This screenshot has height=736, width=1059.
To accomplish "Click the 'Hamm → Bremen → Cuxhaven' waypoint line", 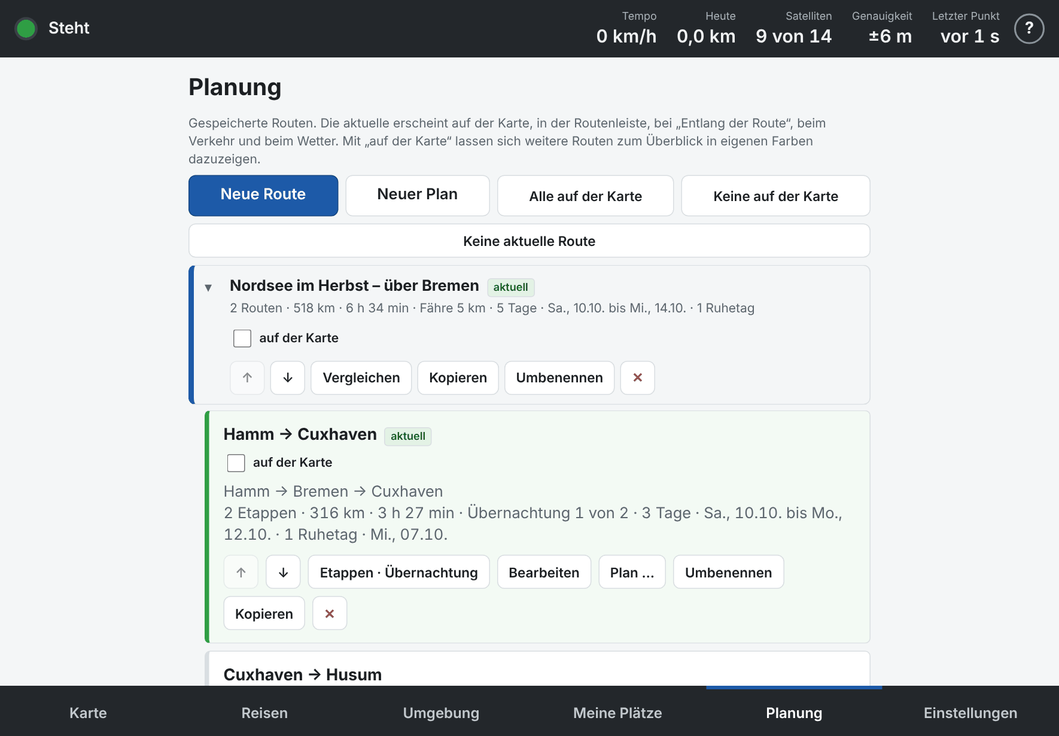I will 333,491.
